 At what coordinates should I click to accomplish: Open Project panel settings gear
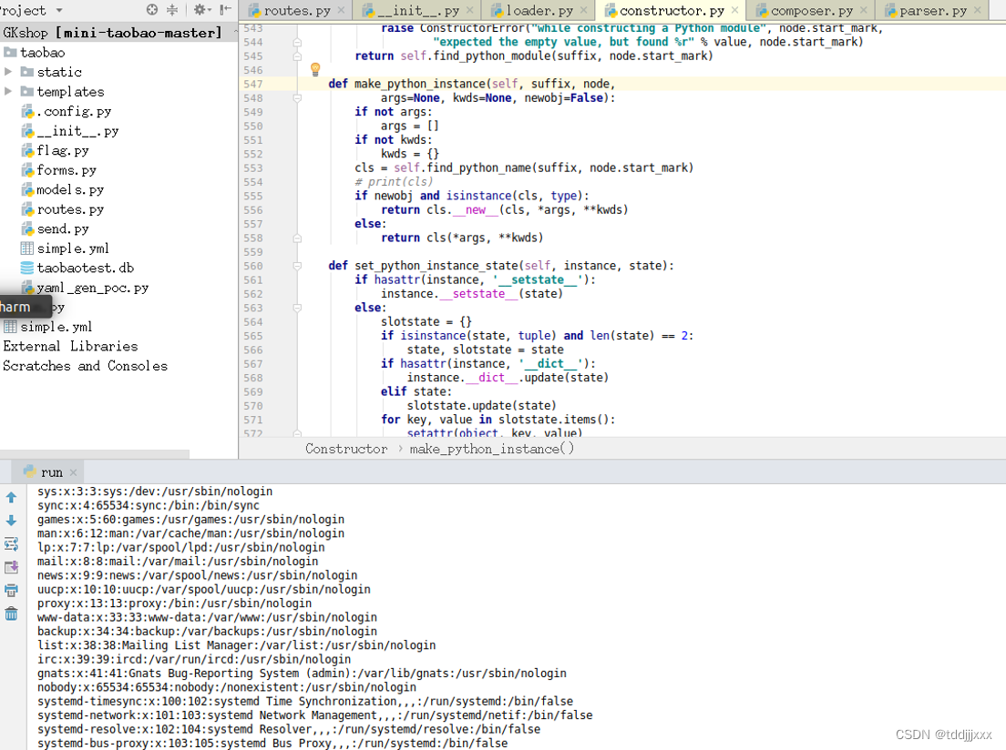200,10
